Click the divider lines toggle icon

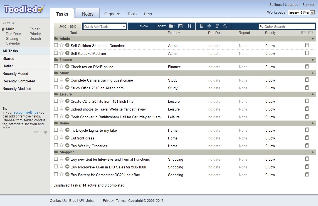point(209,26)
